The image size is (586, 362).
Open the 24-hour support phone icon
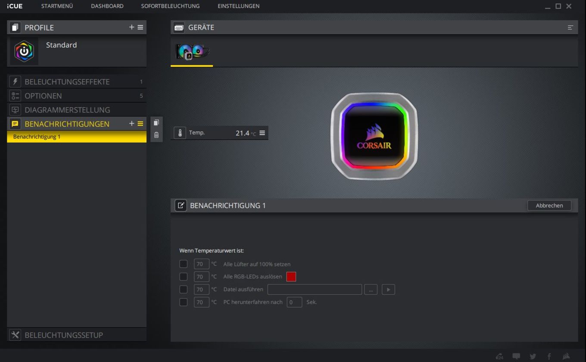point(500,356)
